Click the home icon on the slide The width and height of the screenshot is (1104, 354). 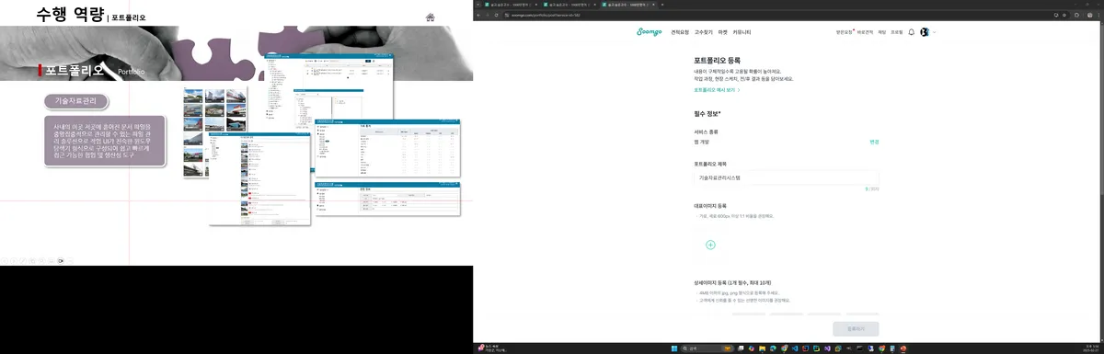coord(430,17)
